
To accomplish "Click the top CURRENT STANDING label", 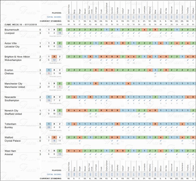I will point(51,21).
